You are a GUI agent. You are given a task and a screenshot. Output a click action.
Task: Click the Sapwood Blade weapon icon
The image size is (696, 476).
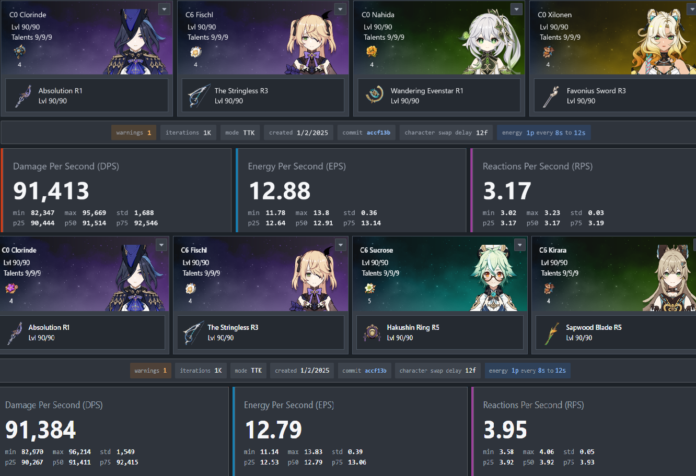(x=550, y=332)
